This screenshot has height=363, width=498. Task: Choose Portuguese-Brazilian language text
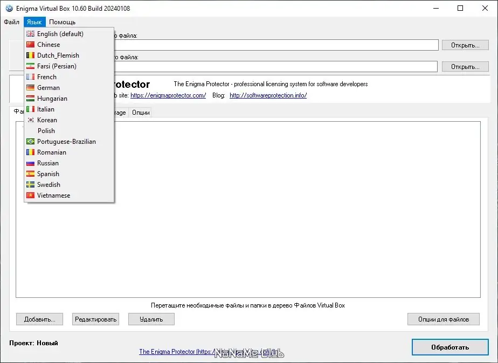[x=66, y=142]
